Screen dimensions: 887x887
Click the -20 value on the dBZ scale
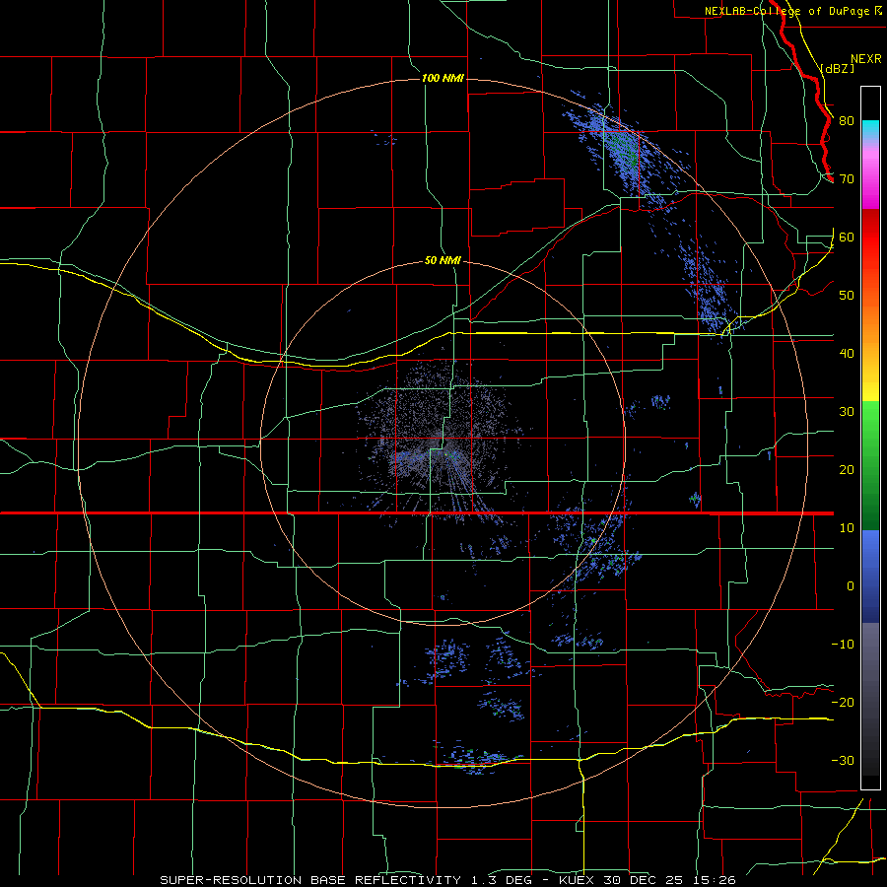click(843, 702)
